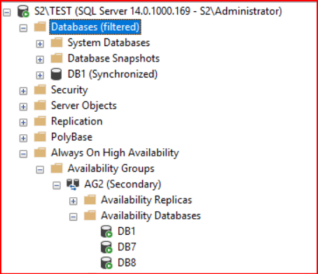Click the Security folder icon

[x=40, y=90]
